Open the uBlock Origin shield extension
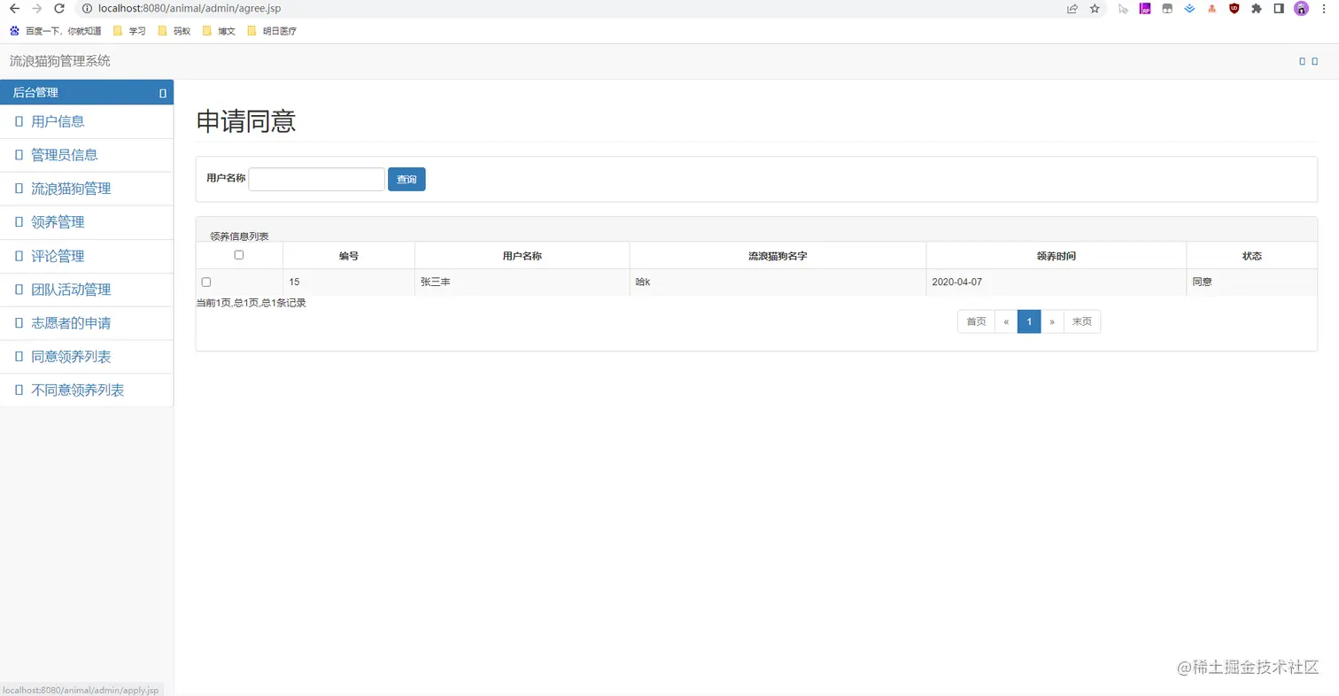 point(1234,9)
